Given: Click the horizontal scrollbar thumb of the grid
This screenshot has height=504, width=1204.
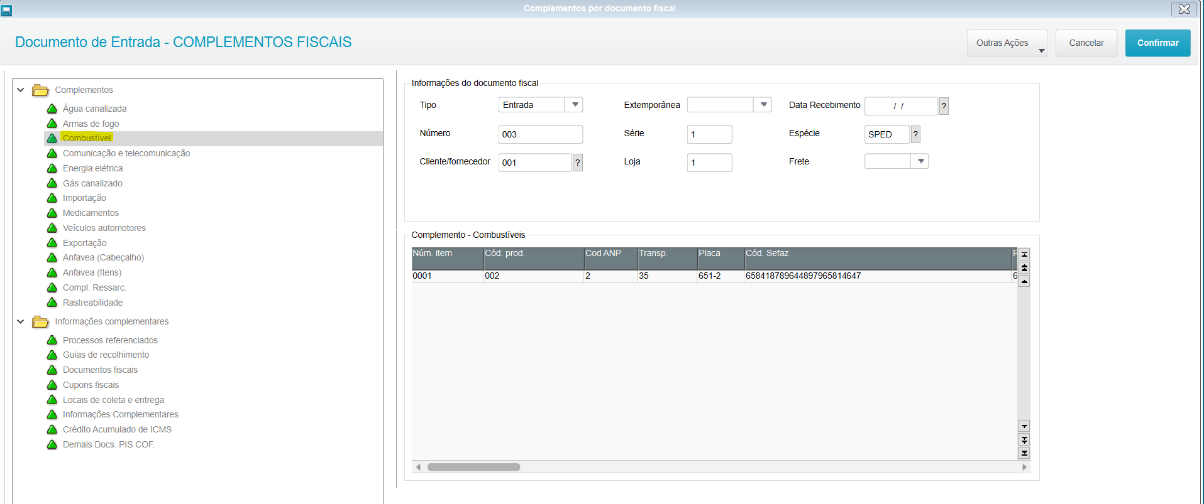Looking at the screenshot, I should 473,467.
